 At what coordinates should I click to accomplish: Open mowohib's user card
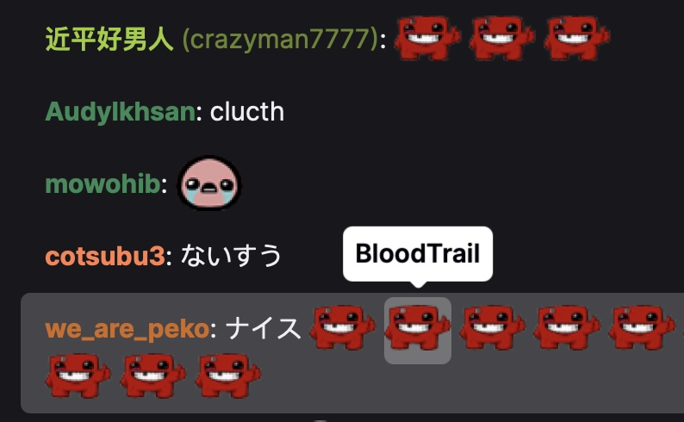(103, 184)
